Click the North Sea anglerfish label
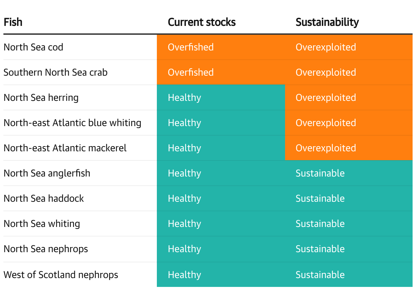Screen dimensions: 416x291 (x=47, y=173)
